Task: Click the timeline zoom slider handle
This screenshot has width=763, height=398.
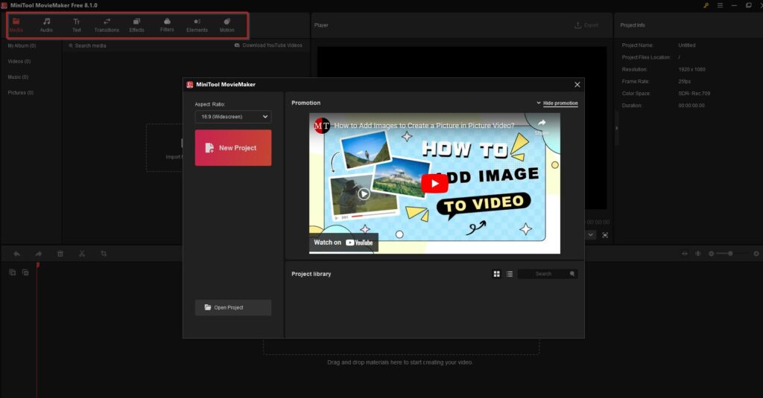Action: 730,254
